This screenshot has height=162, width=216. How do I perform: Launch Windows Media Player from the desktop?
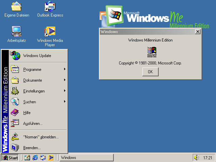click(50, 31)
